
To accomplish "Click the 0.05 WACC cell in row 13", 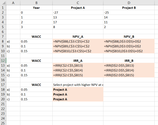I will 36,65.
